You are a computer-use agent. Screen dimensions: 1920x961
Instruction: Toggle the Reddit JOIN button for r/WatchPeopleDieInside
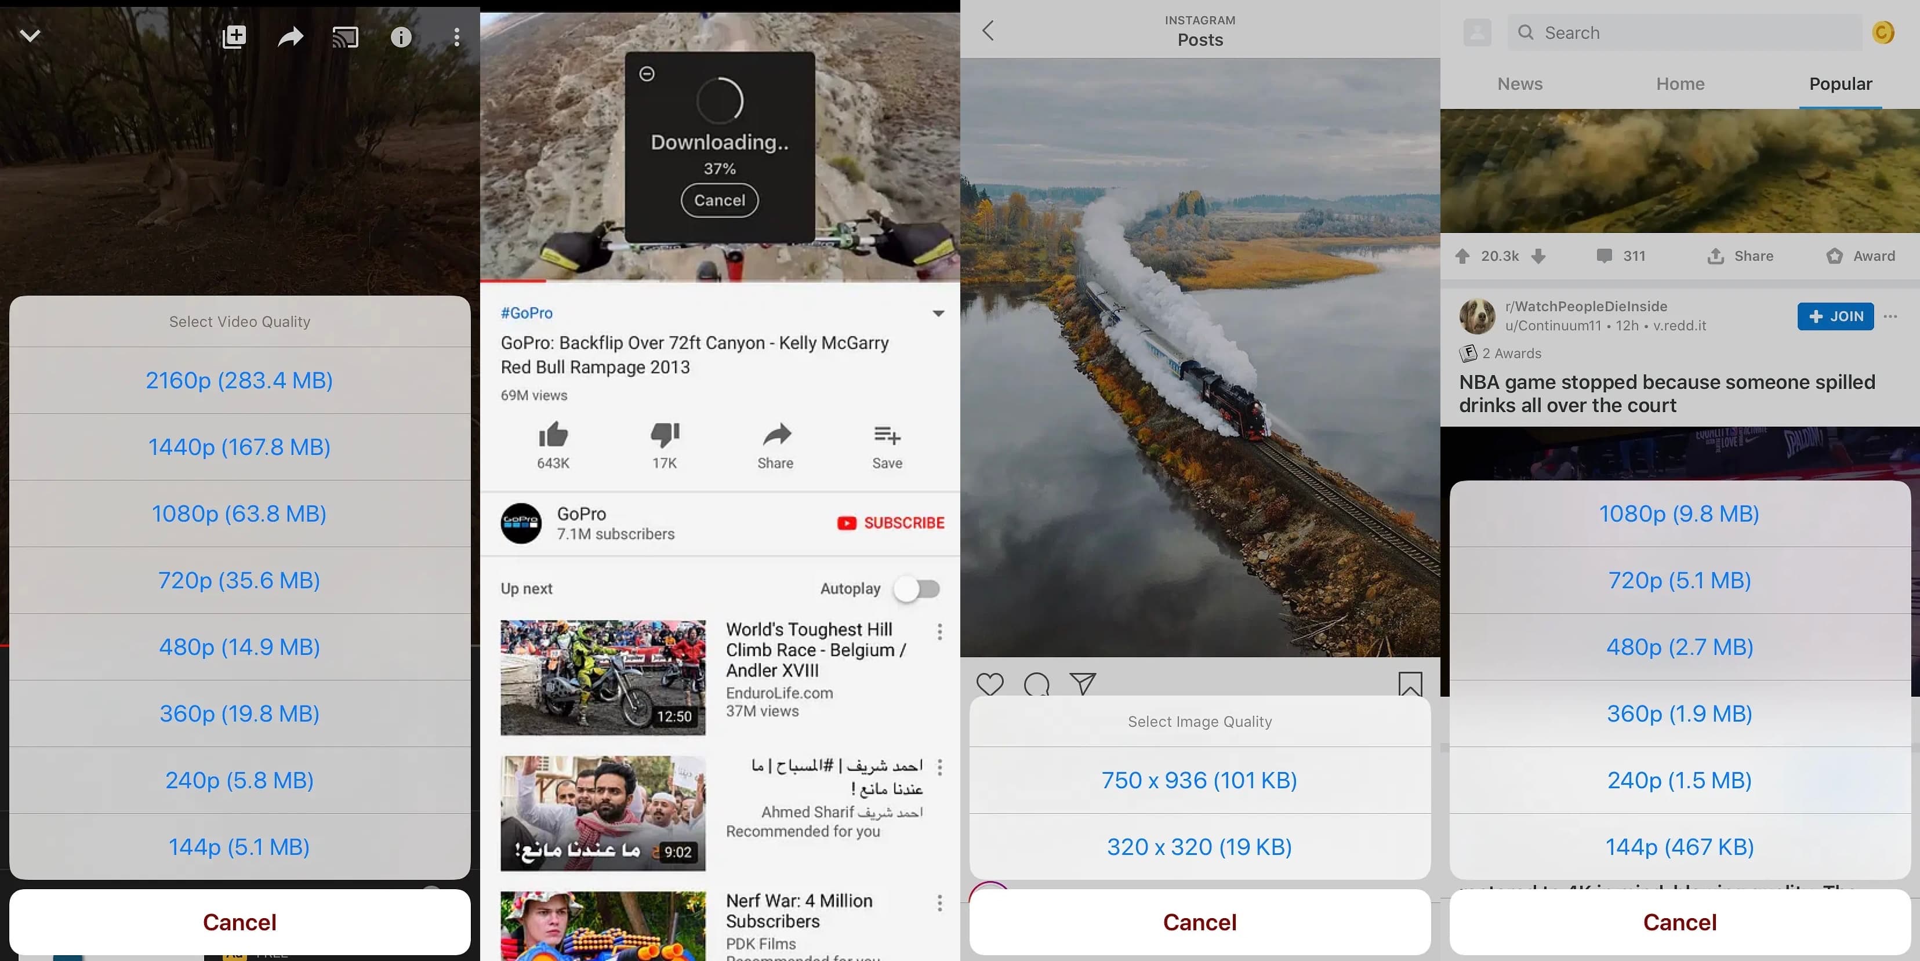(x=1834, y=316)
